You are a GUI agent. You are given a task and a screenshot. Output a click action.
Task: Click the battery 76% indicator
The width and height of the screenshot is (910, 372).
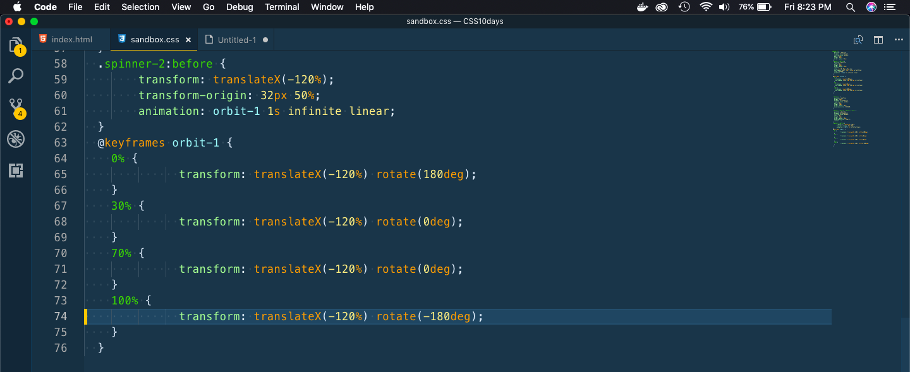pos(755,7)
